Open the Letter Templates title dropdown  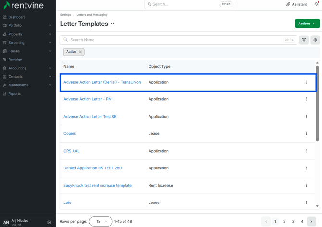click(x=113, y=24)
